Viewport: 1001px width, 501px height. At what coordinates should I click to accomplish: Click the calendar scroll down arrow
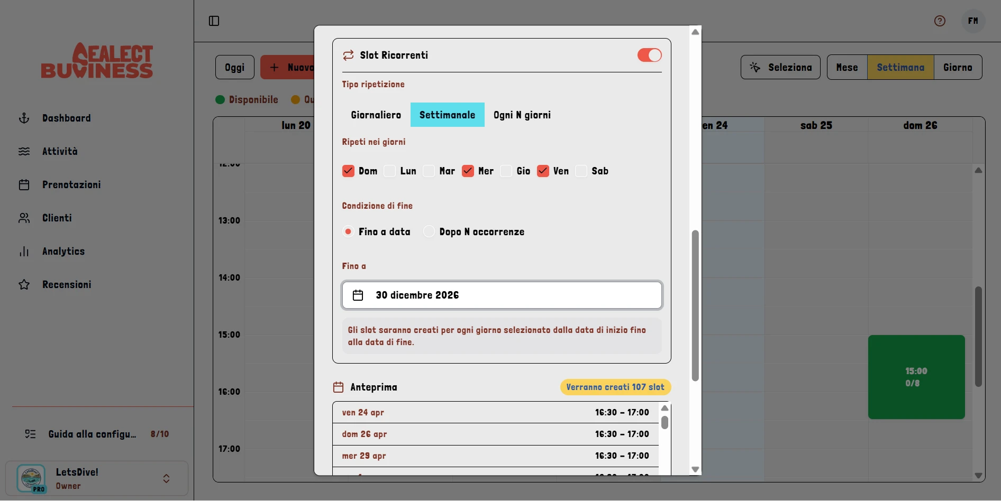pos(979,476)
